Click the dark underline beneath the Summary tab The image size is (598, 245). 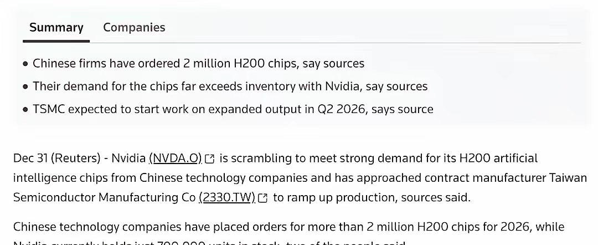(x=56, y=40)
